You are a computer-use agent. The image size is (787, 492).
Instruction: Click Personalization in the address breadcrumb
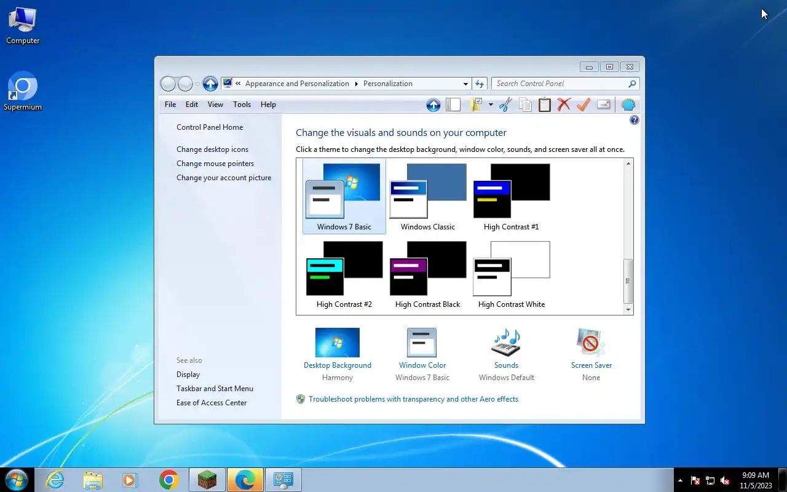(x=388, y=84)
